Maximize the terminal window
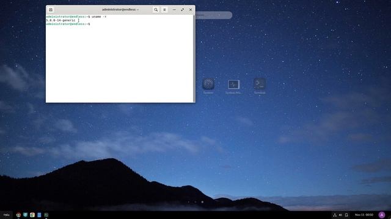 (182, 10)
